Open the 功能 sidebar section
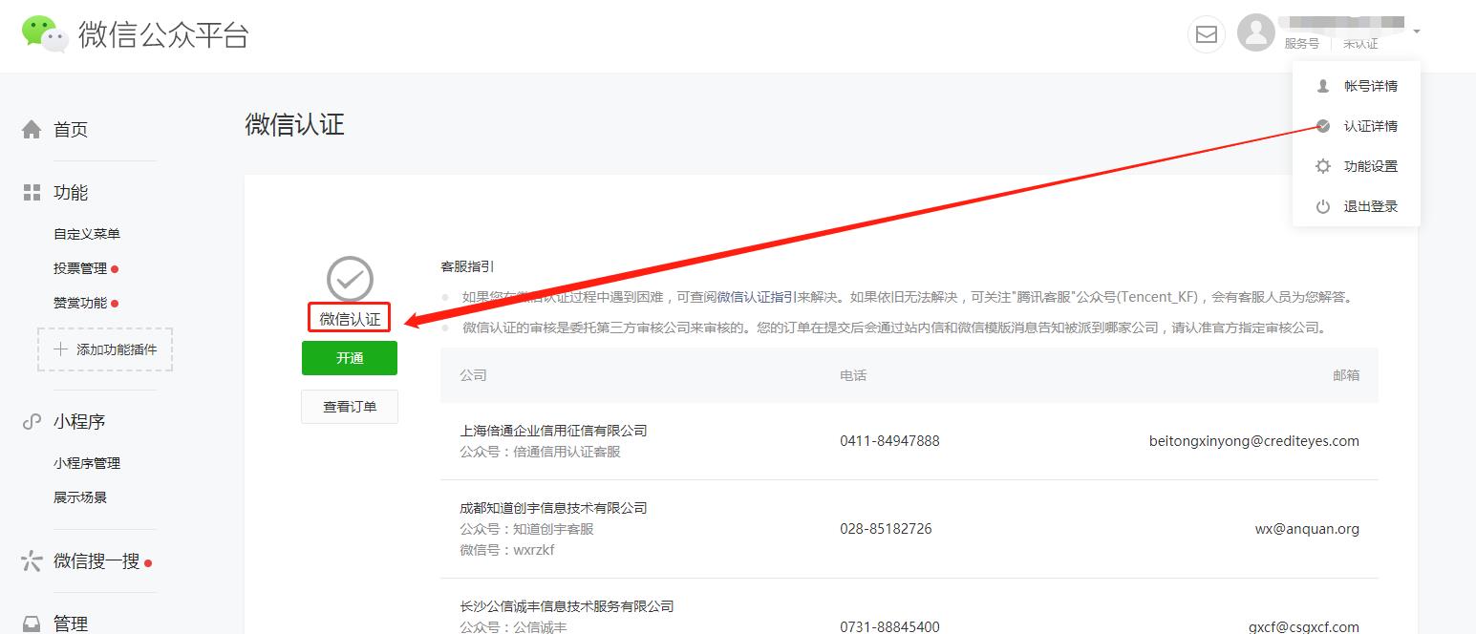Viewport: 1476px width, 634px height. (71, 193)
